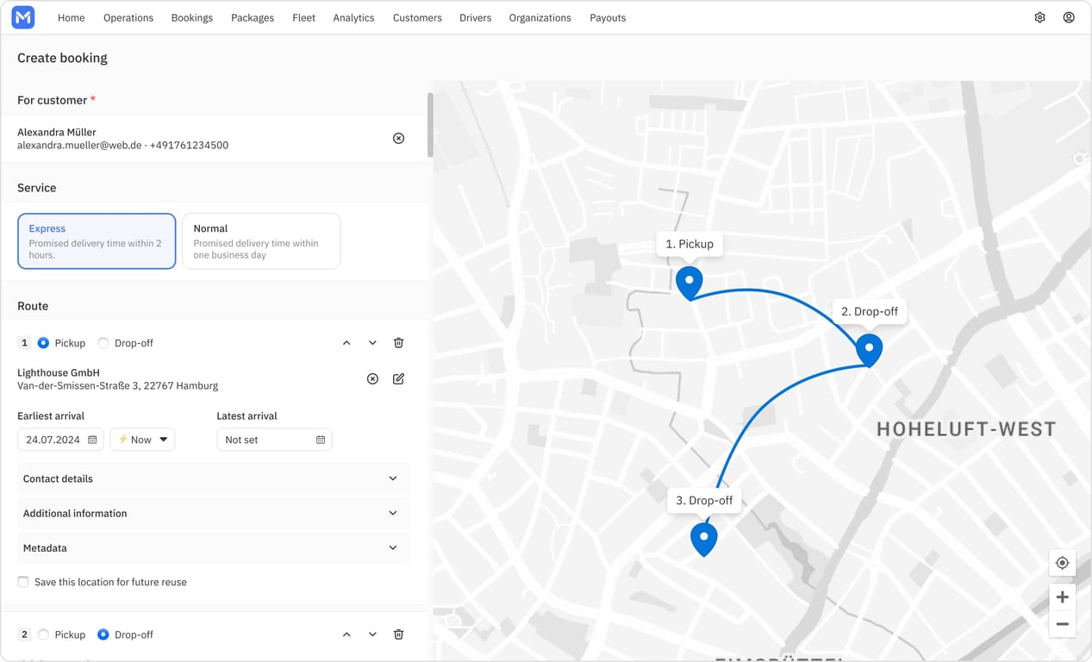Click the form panel vertical scrollbar

pos(430,125)
